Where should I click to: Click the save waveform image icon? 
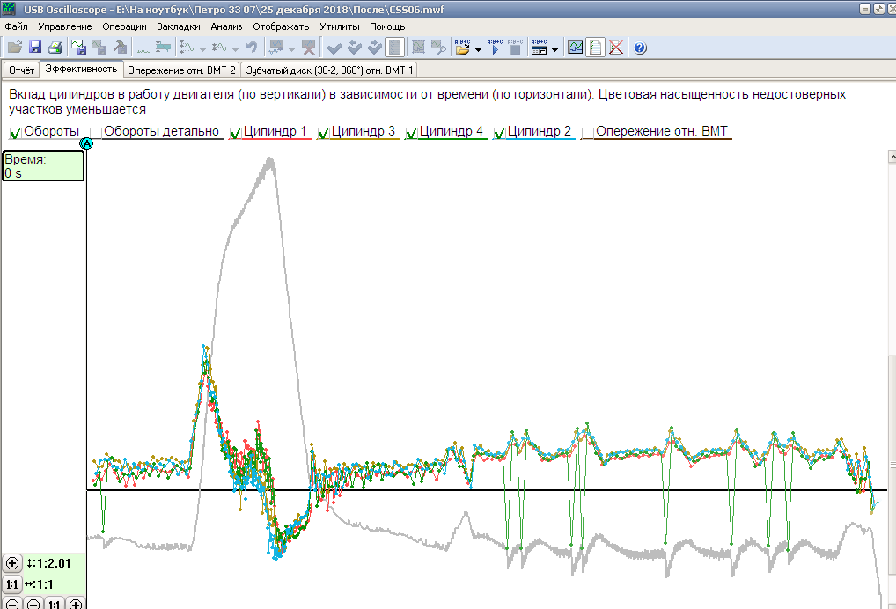coord(78,48)
